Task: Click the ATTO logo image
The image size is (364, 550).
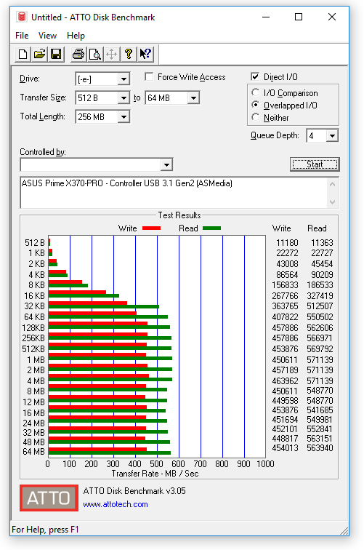Action: coord(49,498)
